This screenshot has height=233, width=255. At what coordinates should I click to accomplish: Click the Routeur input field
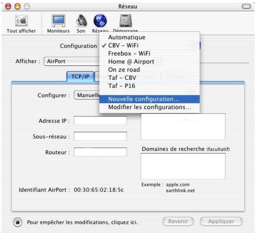[100, 152]
